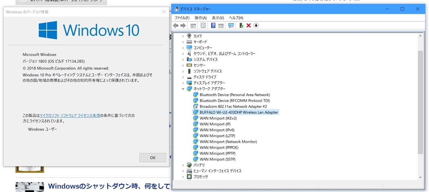Close the Windows のバージョン情報 dialog
429x192 pixels.
pos(164,12)
